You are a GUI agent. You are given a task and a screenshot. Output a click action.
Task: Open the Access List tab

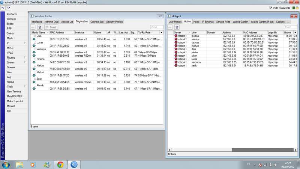tap(67, 22)
